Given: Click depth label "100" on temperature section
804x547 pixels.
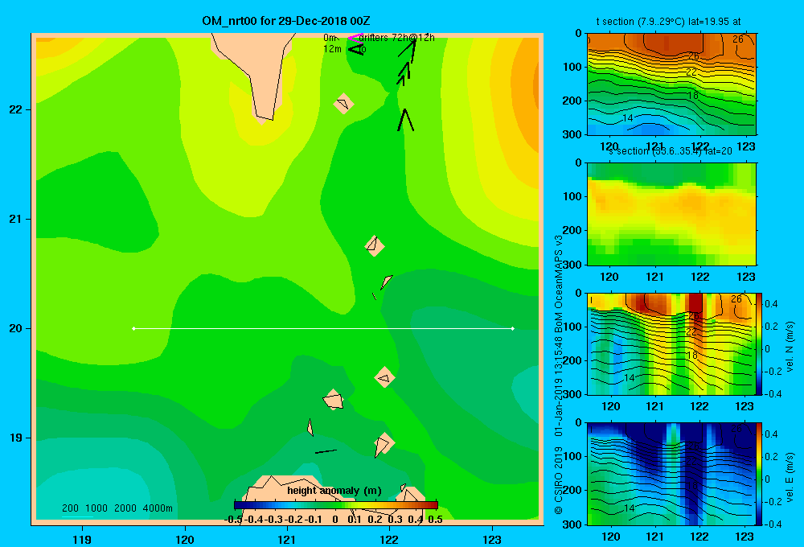Looking at the screenshot, I should point(572,67).
